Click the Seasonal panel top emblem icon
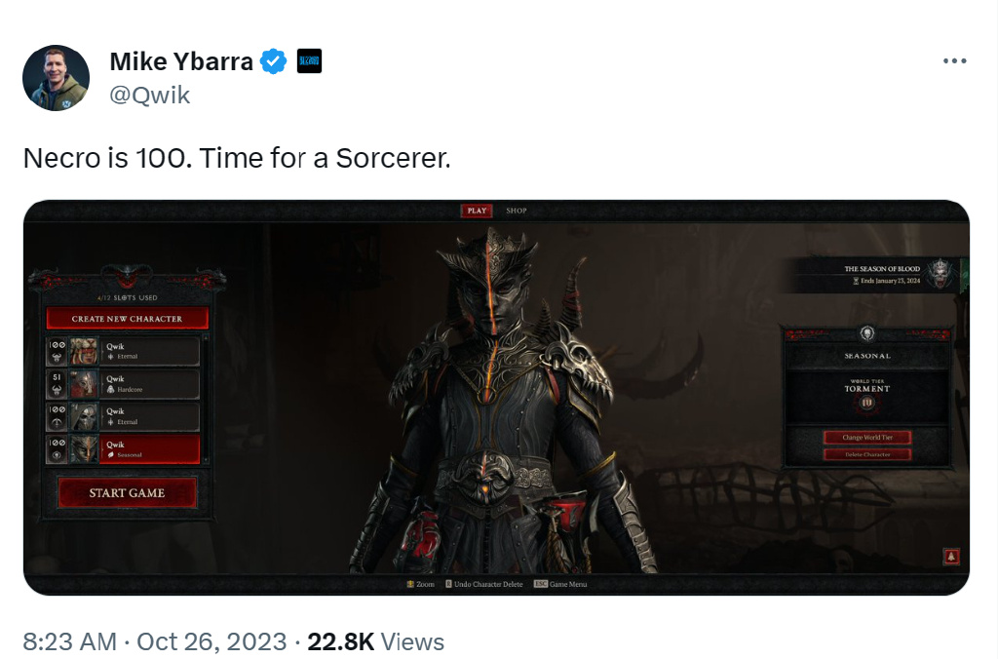Viewport: 998px width, 659px height. (x=866, y=333)
